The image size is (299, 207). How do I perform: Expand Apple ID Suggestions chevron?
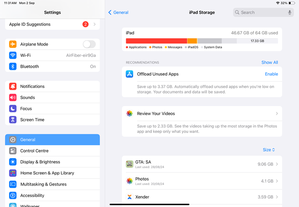click(x=94, y=24)
